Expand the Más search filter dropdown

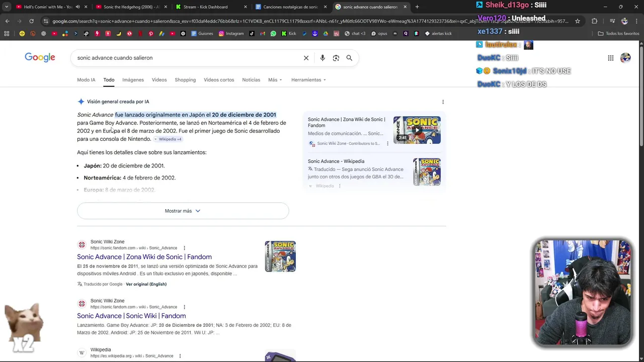click(x=275, y=80)
